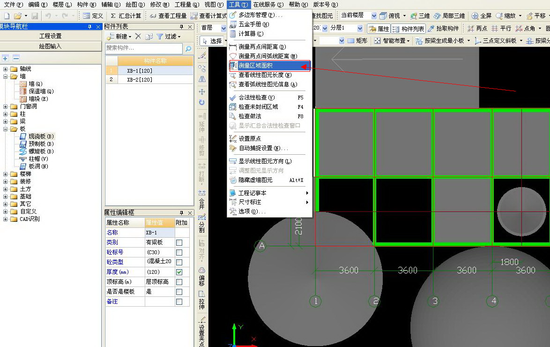The height and width of the screenshot is (347, 550).
Task: Choose 设置原点 menu item
Action: (x=270, y=139)
